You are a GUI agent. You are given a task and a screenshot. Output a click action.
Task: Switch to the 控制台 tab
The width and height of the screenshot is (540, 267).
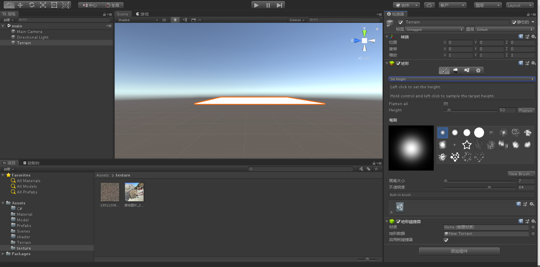31,163
